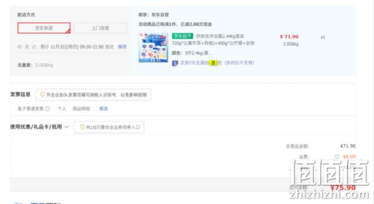Click the item price ¥71.90
The width and height of the screenshot is (374, 204).
pyautogui.click(x=289, y=36)
